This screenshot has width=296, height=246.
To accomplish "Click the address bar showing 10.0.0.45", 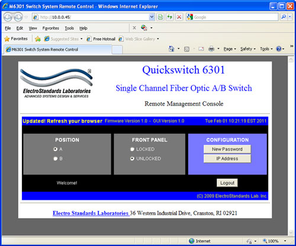I will click(91, 17).
